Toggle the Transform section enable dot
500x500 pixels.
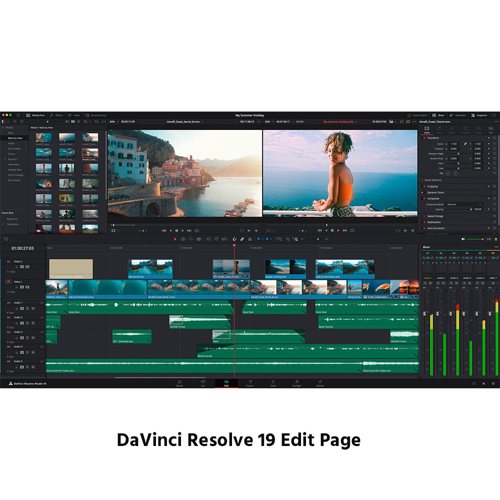[x=424, y=138]
